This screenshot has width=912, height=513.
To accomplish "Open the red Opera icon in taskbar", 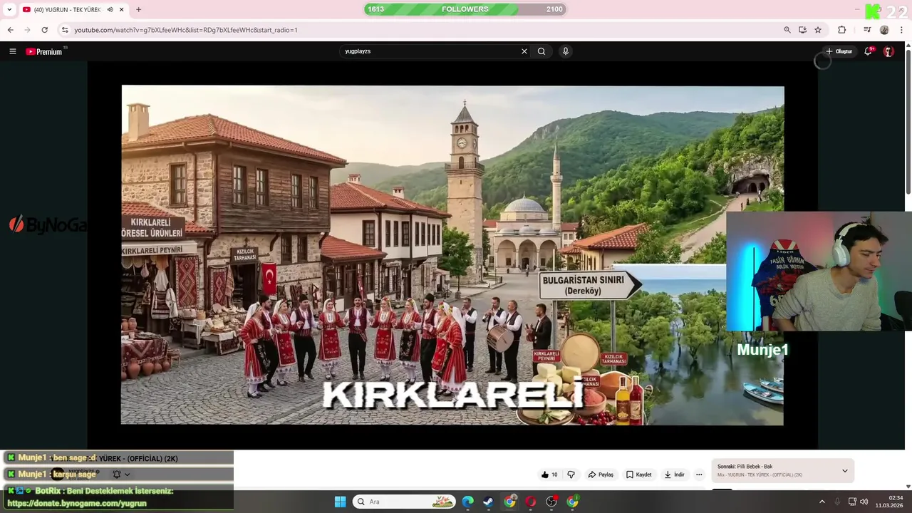I will coord(531,502).
